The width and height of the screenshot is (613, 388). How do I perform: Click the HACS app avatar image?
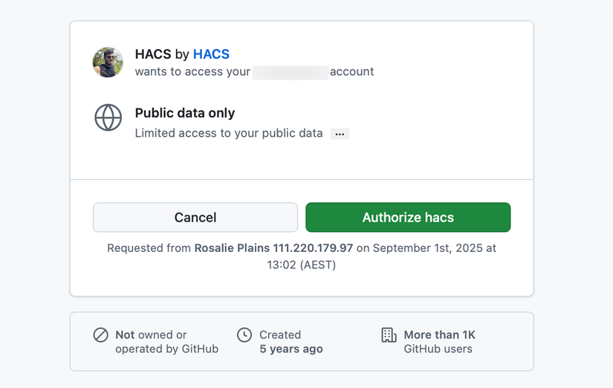point(108,62)
